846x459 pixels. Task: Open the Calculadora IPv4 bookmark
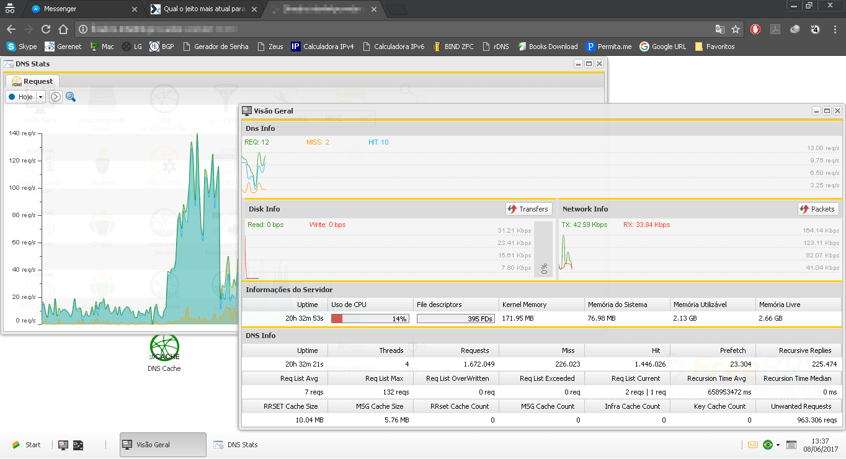pos(323,47)
